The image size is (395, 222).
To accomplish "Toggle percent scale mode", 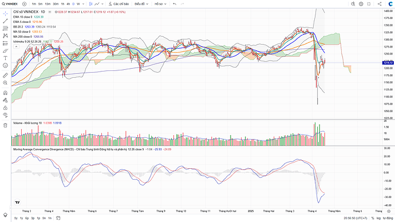I will 373,218.
